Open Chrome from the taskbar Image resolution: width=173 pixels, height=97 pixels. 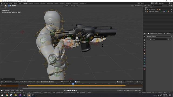tap(7, 95)
